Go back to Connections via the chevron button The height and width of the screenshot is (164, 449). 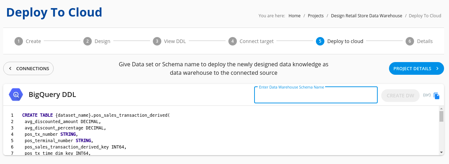pyautogui.click(x=29, y=68)
